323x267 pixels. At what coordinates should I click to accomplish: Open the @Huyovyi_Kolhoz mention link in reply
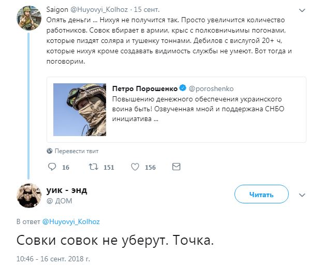(71, 221)
